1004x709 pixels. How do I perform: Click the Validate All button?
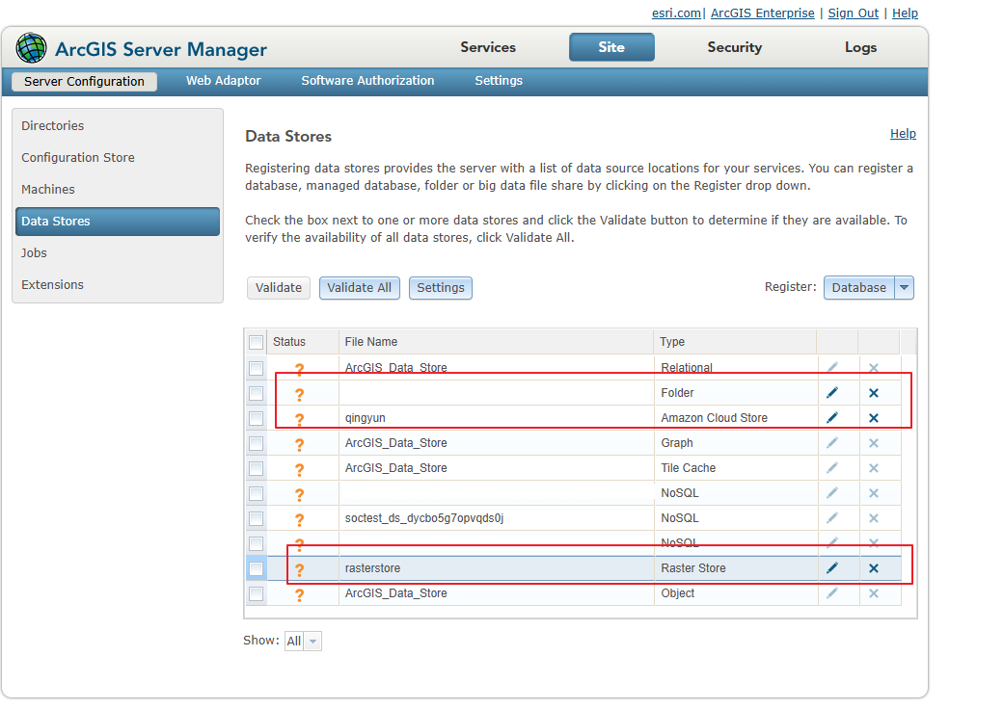click(x=359, y=288)
